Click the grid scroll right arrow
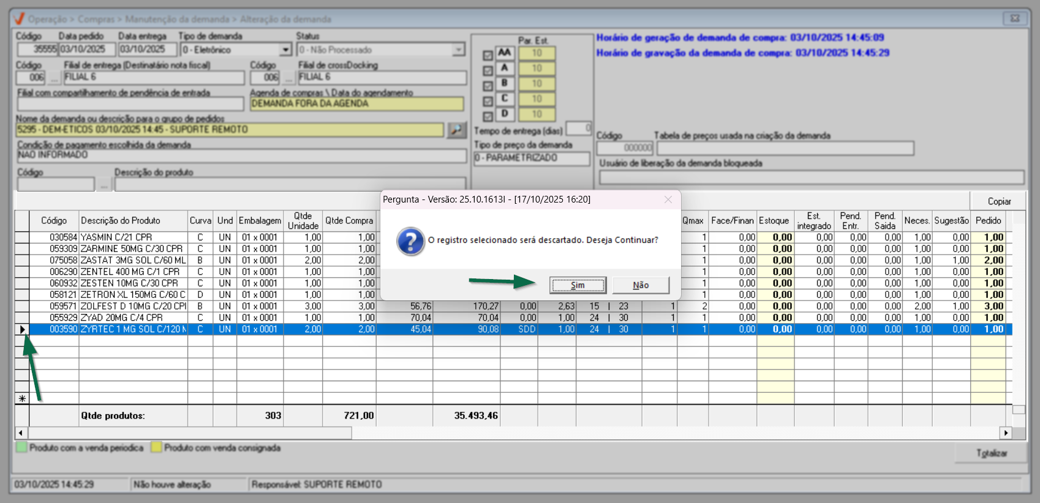 coord(1005,433)
